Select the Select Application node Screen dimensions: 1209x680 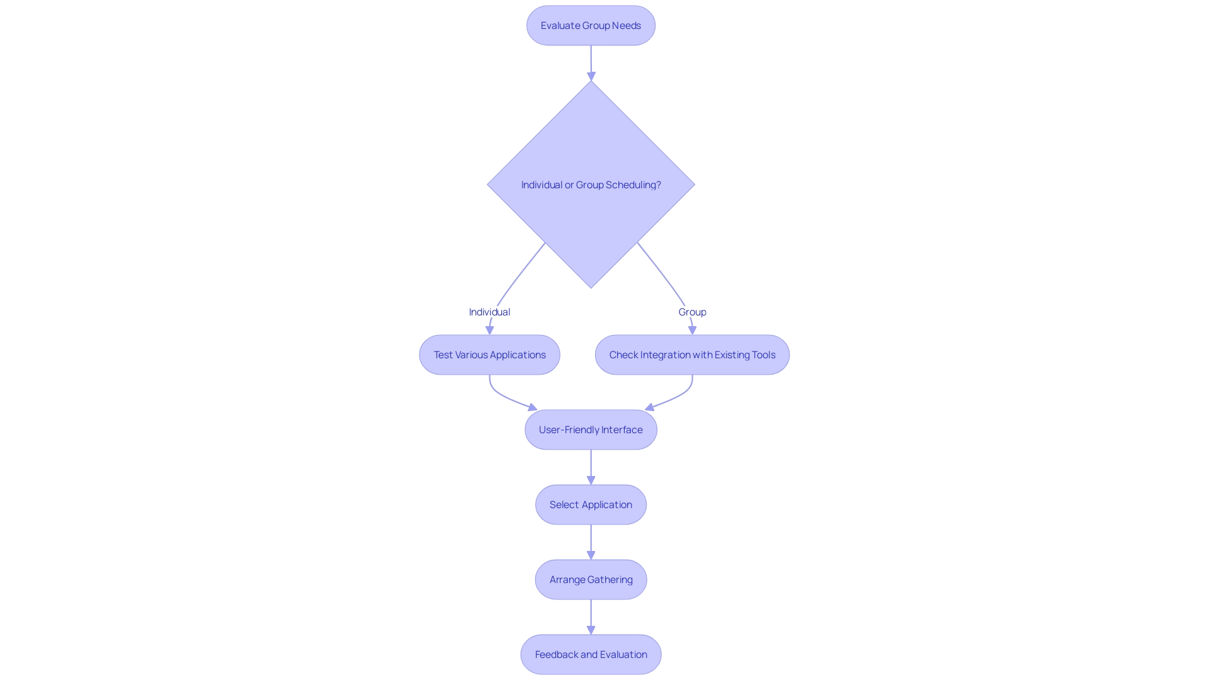pyautogui.click(x=591, y=504)
